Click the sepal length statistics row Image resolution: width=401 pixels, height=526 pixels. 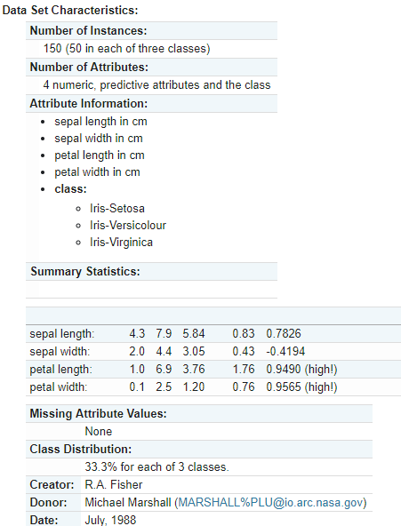point(213,334)
